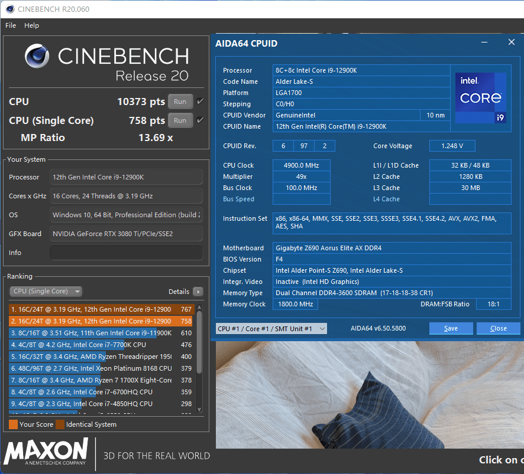Select the Core i9-11900K ranking row
Screen dimensions: 524x474
coord(101,333)
